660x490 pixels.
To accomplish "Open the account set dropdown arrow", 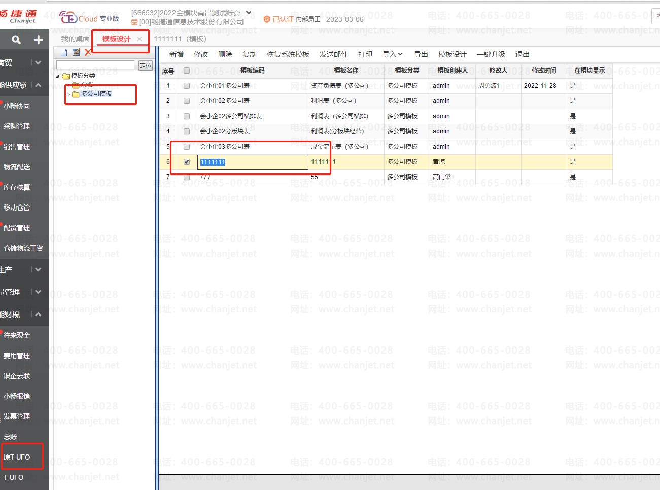I will tap(249, 12).
